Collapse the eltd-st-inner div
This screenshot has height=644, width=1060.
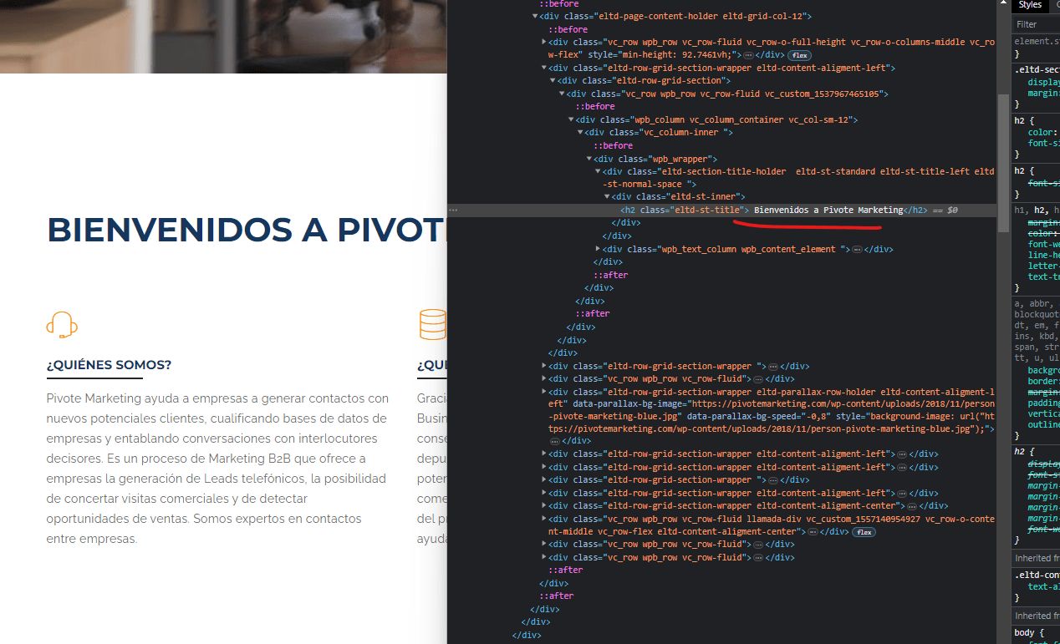[x=607, y=198]
